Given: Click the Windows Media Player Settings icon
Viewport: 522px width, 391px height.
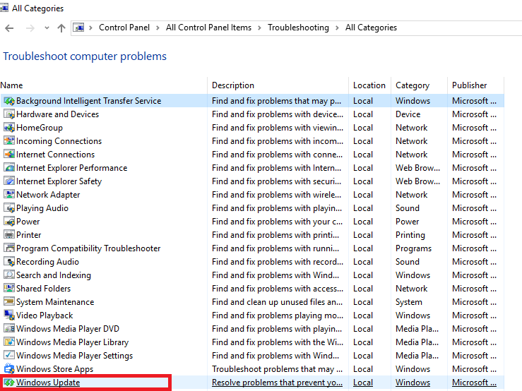Looking at the screenshot, I should pos(9,356).
